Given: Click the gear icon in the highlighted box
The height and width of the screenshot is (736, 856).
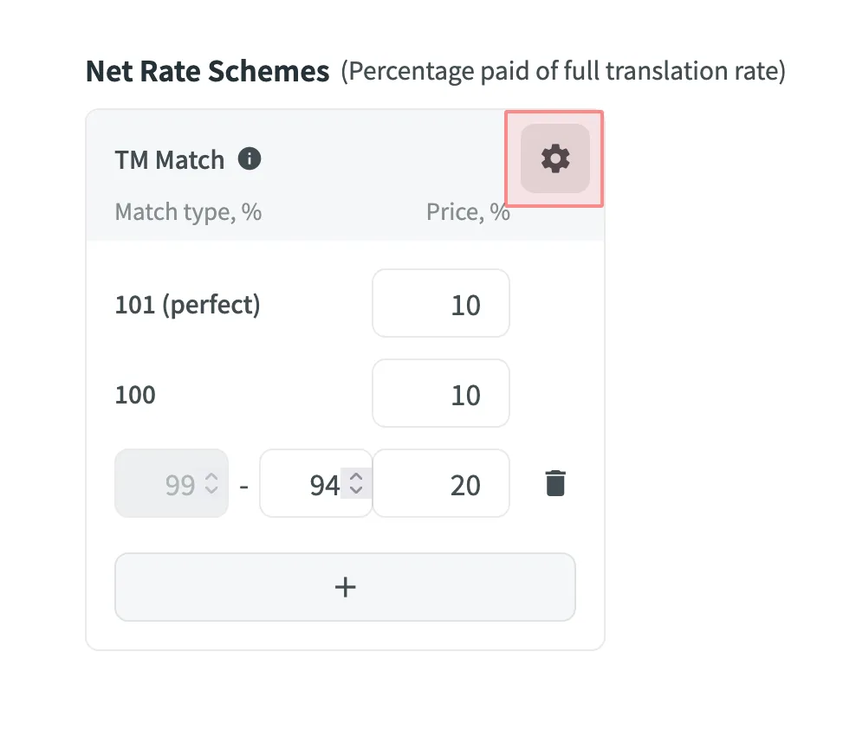Looking at the screenshot, I should tap(554, 158).
